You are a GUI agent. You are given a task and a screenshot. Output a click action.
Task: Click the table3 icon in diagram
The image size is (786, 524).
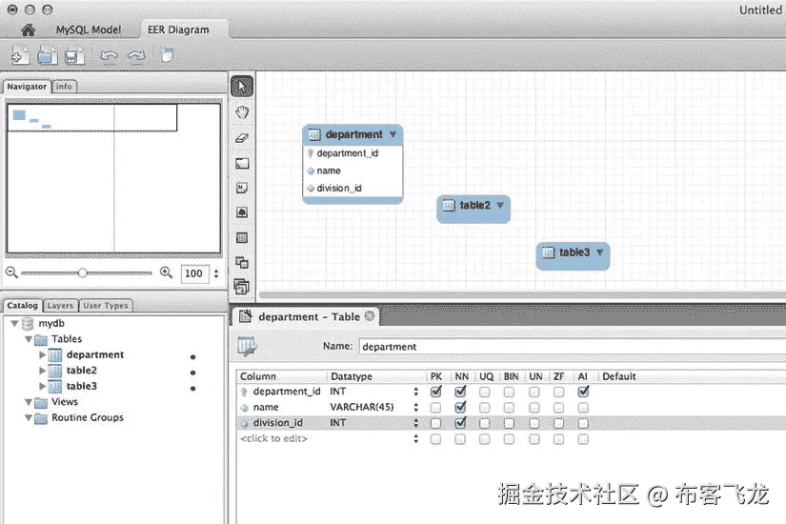[x=549, y=252]
